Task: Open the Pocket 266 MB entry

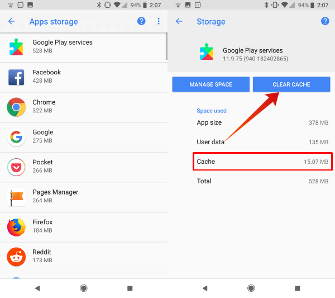Action: [x=84, y=167]
